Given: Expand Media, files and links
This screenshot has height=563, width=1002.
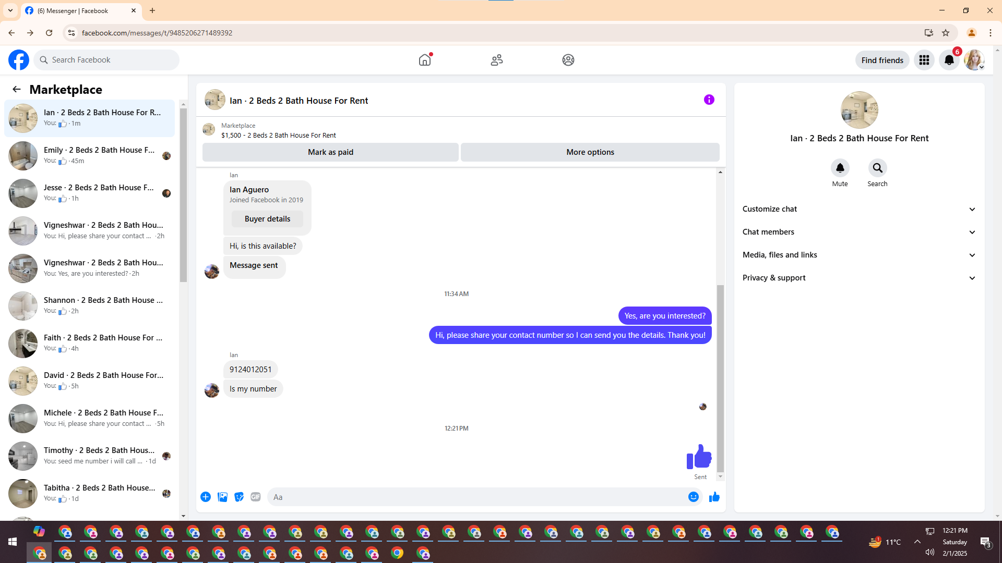Looking at the screenshot, I should [x=859, y=255].
